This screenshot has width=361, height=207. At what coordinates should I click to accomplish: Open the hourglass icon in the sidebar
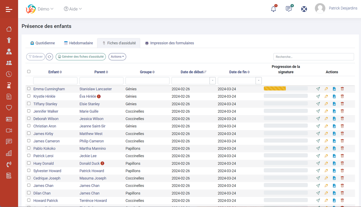pos(9,85)
